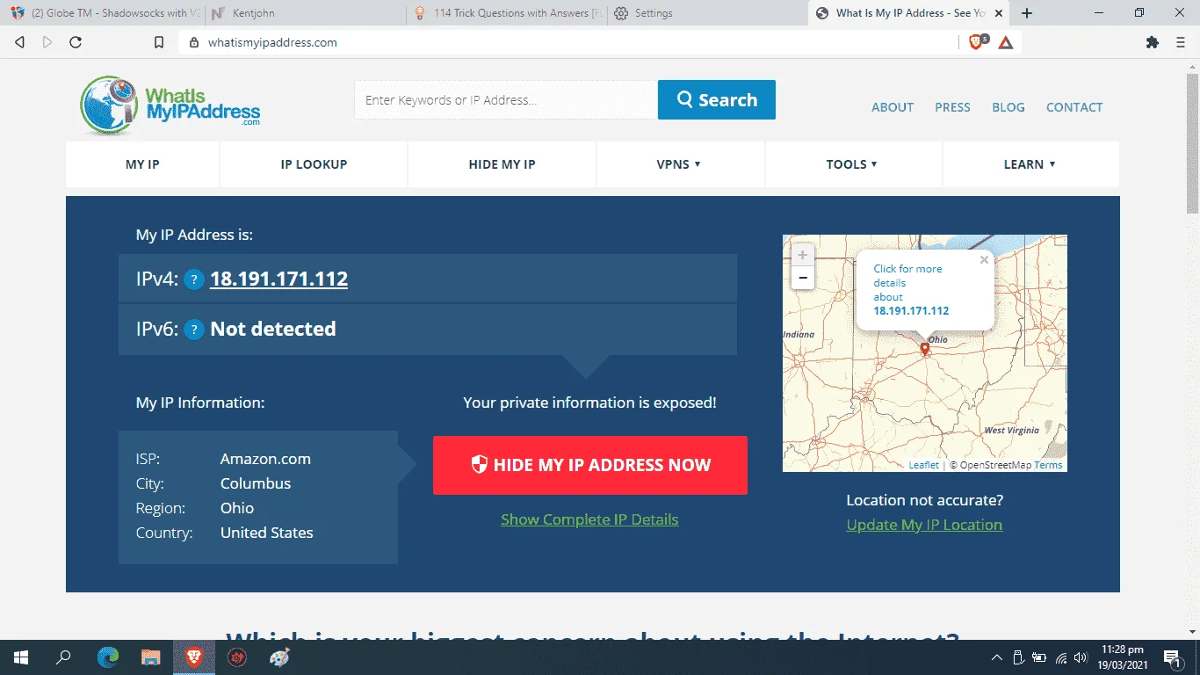Select the HIDE MY IP navigation item
Screen dimensions: 1200x675
point(502,164)
